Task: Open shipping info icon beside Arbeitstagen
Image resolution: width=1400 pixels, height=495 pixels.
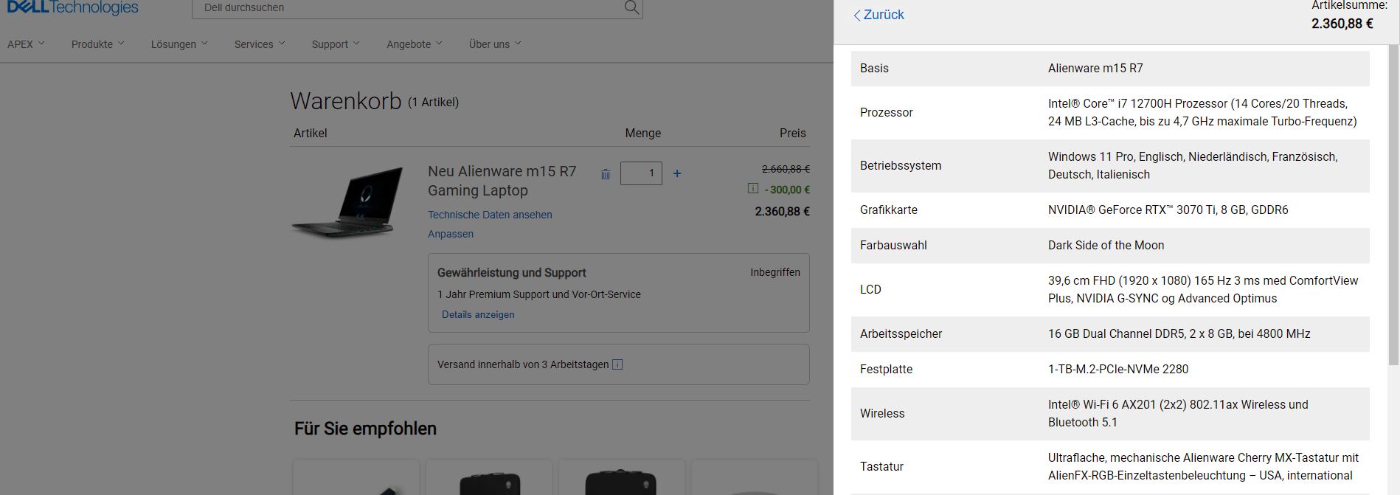Action: click(617, 364)
